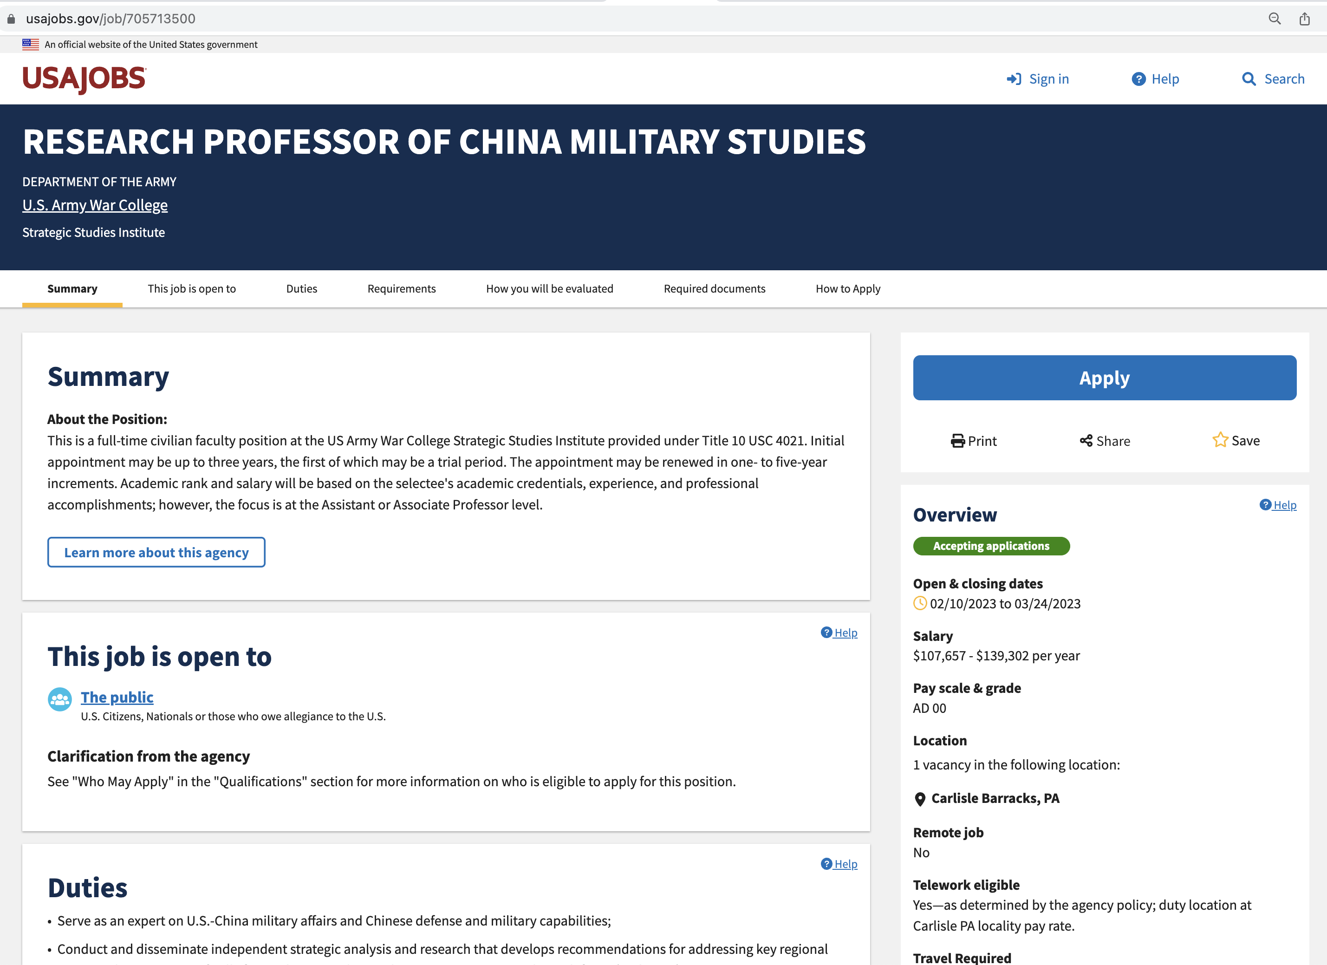This screenshot has height=965, width=1327.
Task: Click the Accepting applications badge
Action: click(x=991, y=546)
